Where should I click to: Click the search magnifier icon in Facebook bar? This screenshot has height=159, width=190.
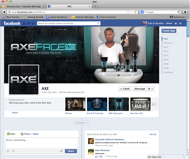[x=98, y=23]
